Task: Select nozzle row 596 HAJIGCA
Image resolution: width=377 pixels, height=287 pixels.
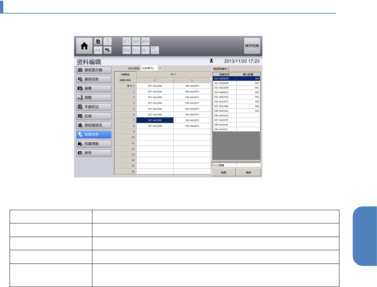Action: [236, 115]
